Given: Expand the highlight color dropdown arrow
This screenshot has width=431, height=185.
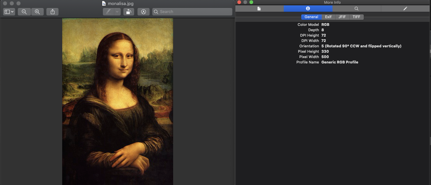Looking at the screenshot, I should 117,12.
